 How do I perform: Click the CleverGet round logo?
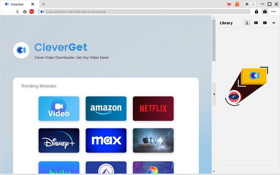click(21, 50)
